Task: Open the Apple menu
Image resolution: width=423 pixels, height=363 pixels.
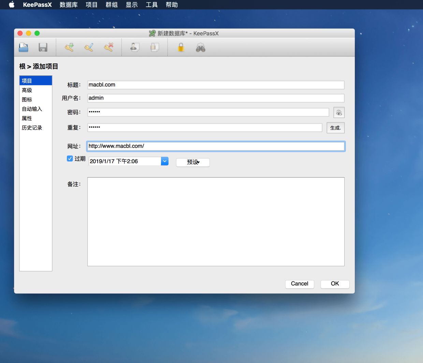Action: tap(12, 4)
